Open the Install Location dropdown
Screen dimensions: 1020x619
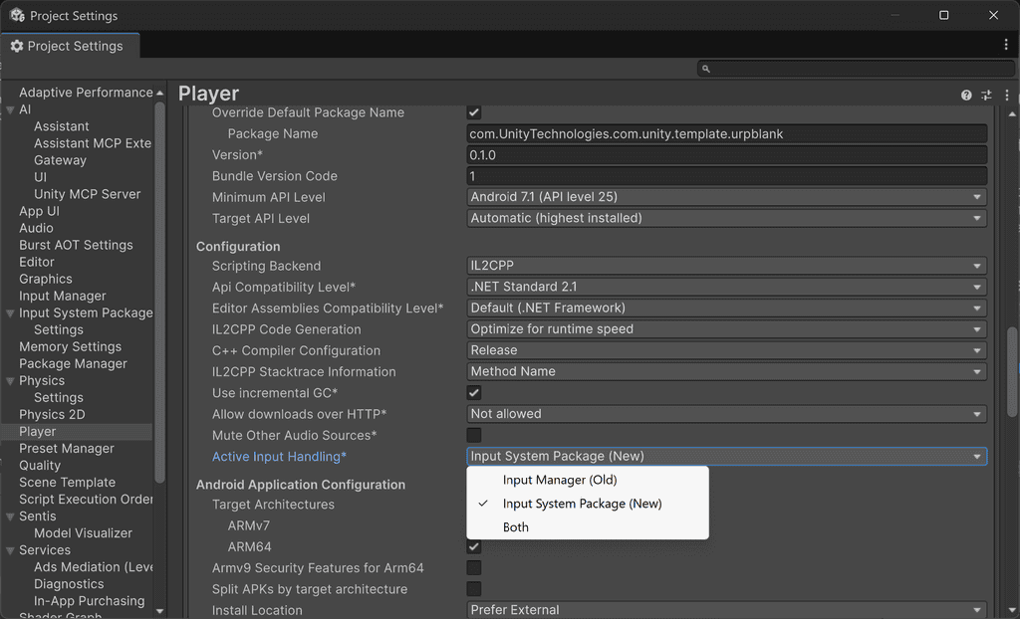(x=726, y=610)
